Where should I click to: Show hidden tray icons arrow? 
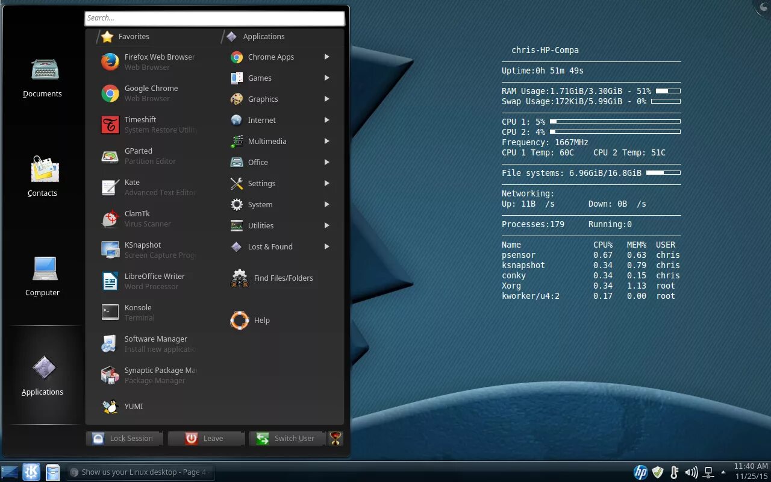(x=723, y=472)
